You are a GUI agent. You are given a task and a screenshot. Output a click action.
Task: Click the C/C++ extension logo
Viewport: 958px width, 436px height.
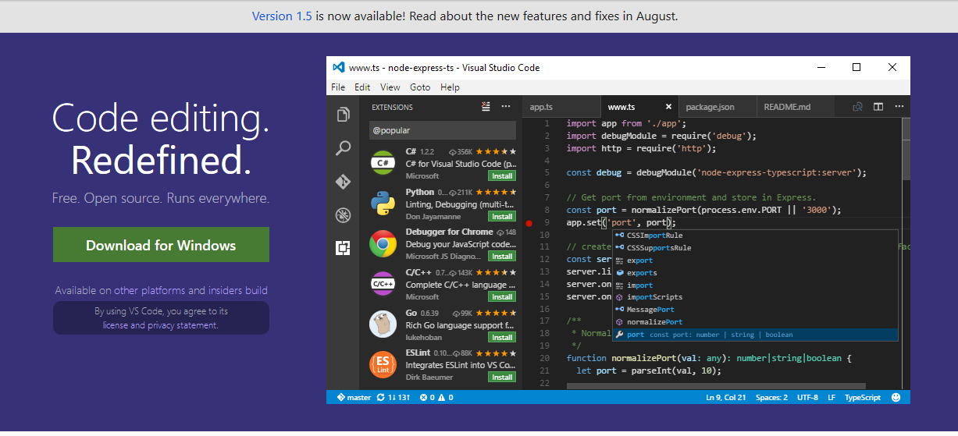coord(383,284)
